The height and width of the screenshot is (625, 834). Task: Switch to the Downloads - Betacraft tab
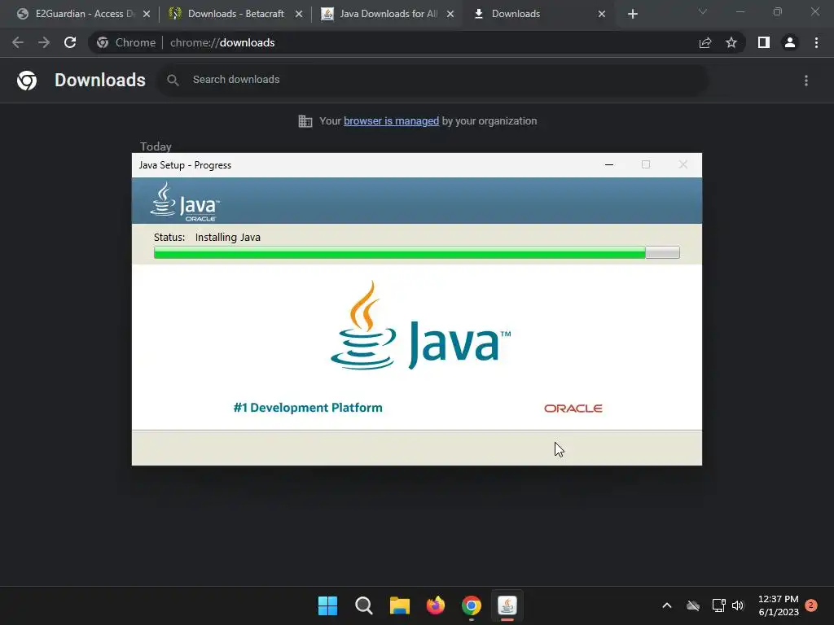(236, 14)
